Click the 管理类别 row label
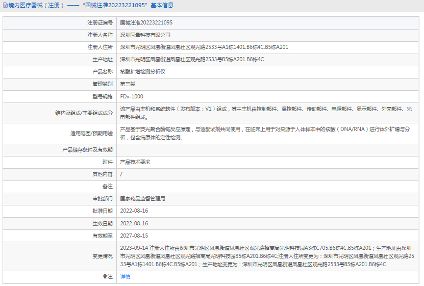Screen dimensions: 424x286 [103, 84]
